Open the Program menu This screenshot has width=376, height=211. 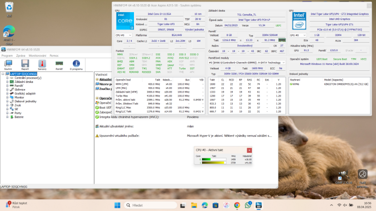7,55
